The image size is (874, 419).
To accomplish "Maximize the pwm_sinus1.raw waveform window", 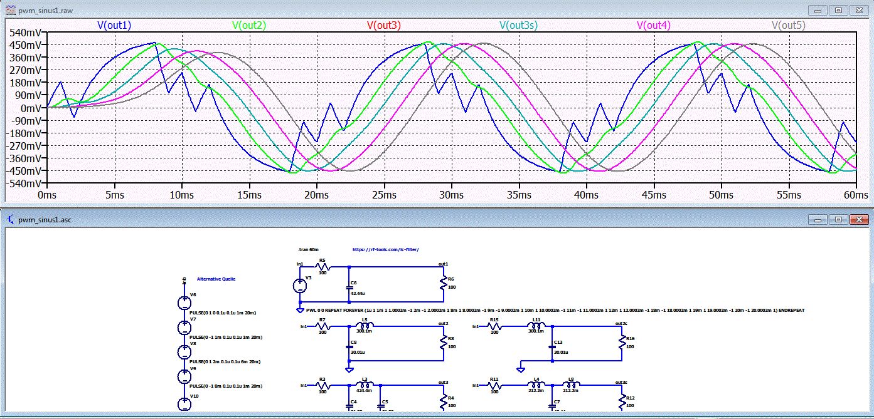I will click(838, 11).
